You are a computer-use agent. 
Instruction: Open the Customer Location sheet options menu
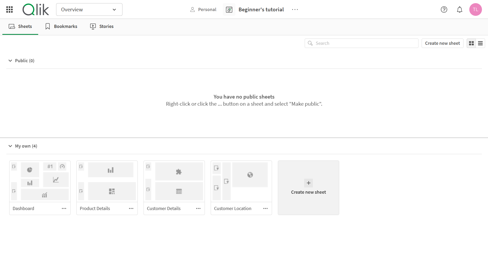pyautogui.click(x=265, y=208)
